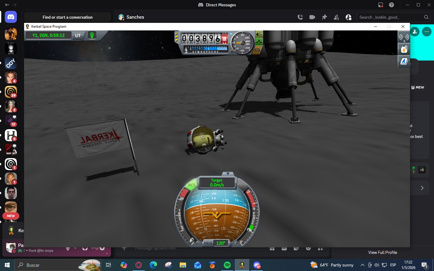The image size is (434, 271).
Task: Open Windows notification center
Action: pos(425,265)
